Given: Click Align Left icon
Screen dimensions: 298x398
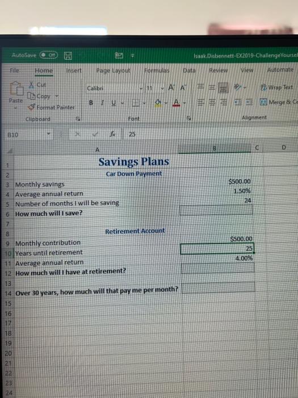Looking at the screenshot, I should 201,102.
